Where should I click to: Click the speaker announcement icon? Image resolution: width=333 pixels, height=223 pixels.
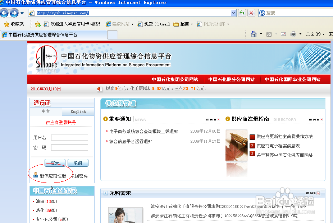99,89
